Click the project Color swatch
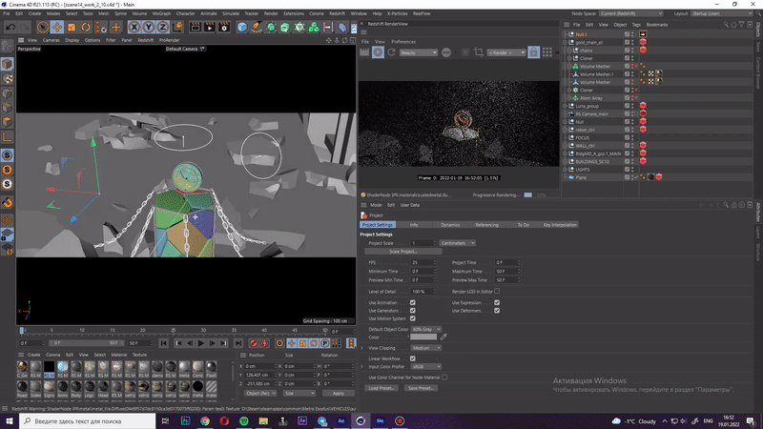Viewport: 763px width, 429px height. [423, 337]
